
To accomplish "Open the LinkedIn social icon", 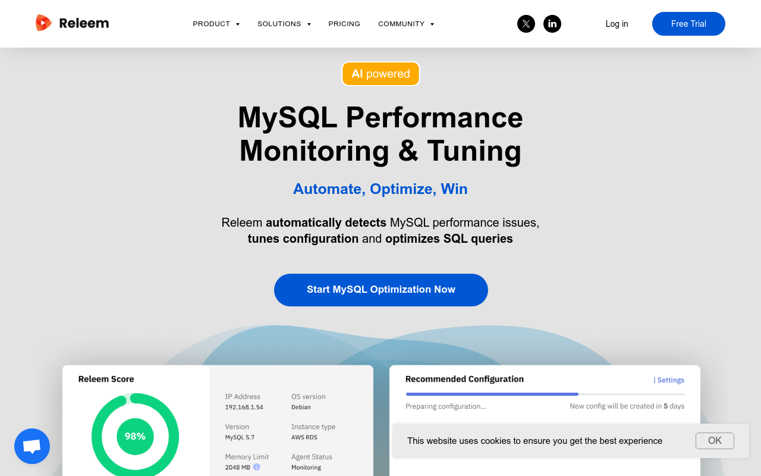I will coord(552,24).
